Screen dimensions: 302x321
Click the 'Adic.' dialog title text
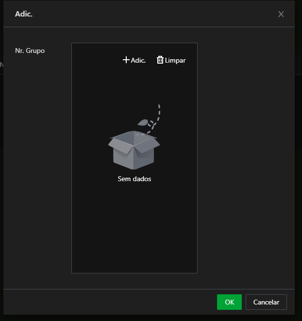[24, 14]
